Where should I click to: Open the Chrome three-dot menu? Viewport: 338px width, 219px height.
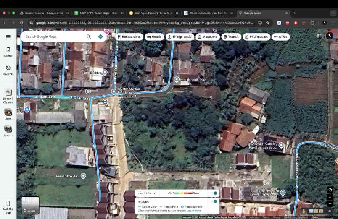[333, 23]
